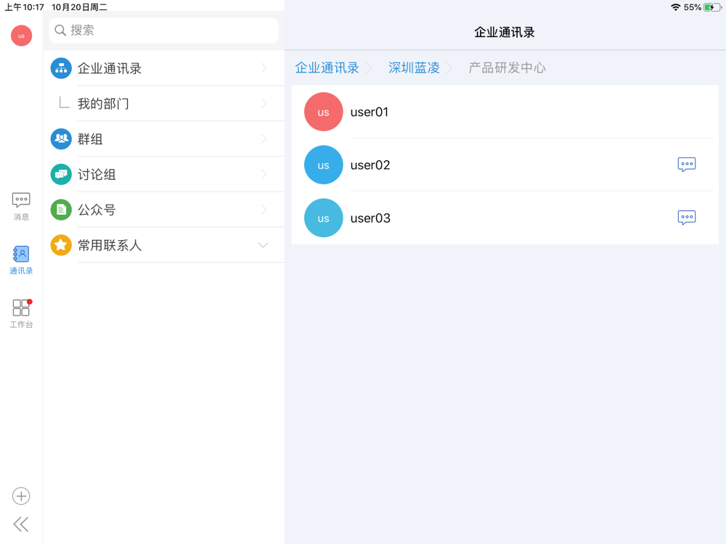Select the 企业通讯录 list row
Image resolution: width=726 pixels, height=544 pixels.
pos(164,68)
